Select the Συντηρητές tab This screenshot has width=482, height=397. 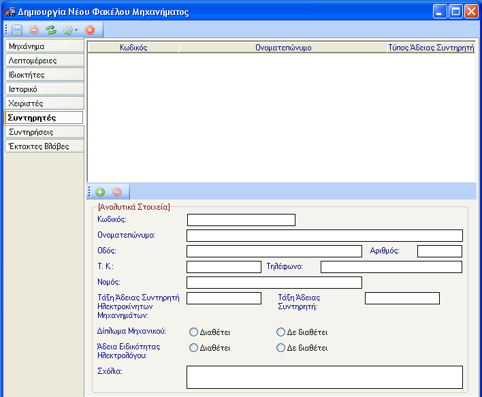(44, 118)
